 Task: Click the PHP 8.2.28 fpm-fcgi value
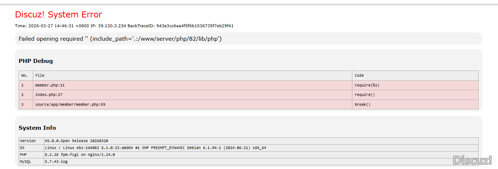point(80,154)
